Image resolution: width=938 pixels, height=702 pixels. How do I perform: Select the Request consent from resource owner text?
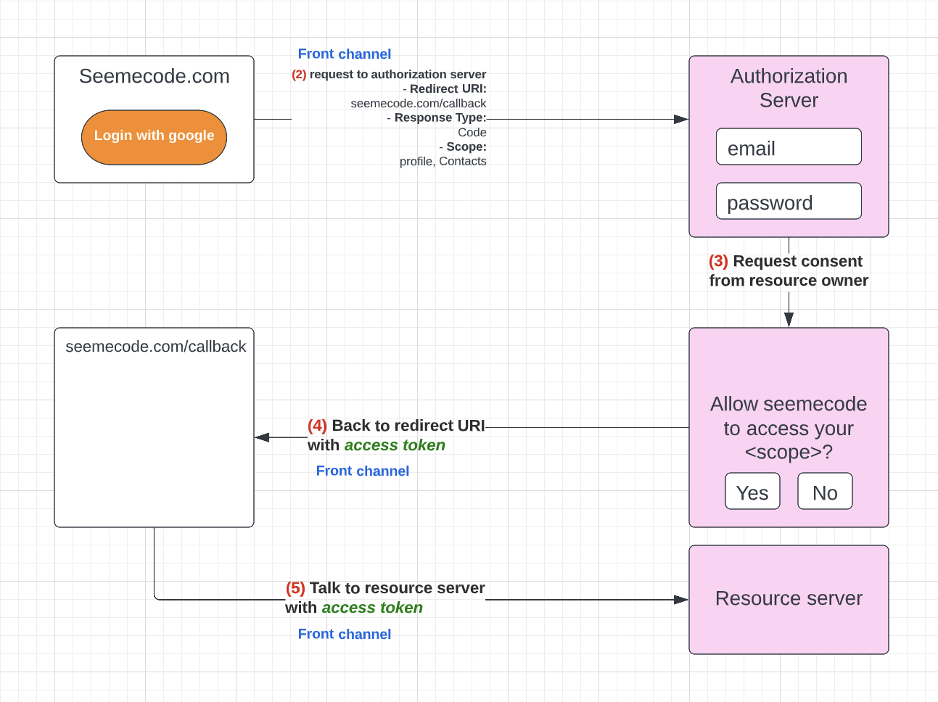pyautogui.click(x=789, y=271)
